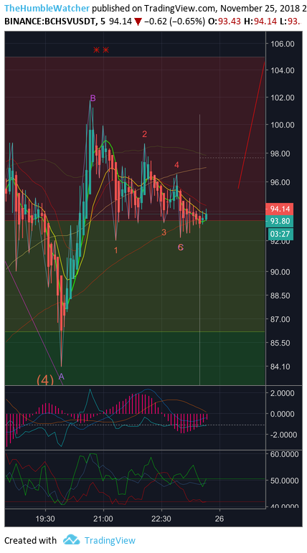Click the 19:30 time axis label
The height and width of the screenshot is (553, 307).
coord(45,519)
